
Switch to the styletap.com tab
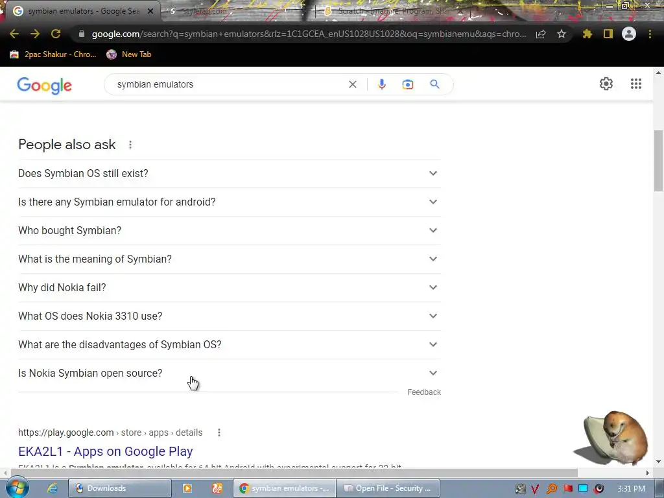tap(237, 11)
